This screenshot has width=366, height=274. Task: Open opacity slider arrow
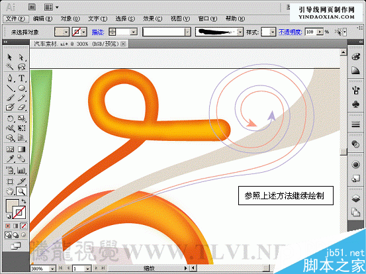(x=320, y=32)
